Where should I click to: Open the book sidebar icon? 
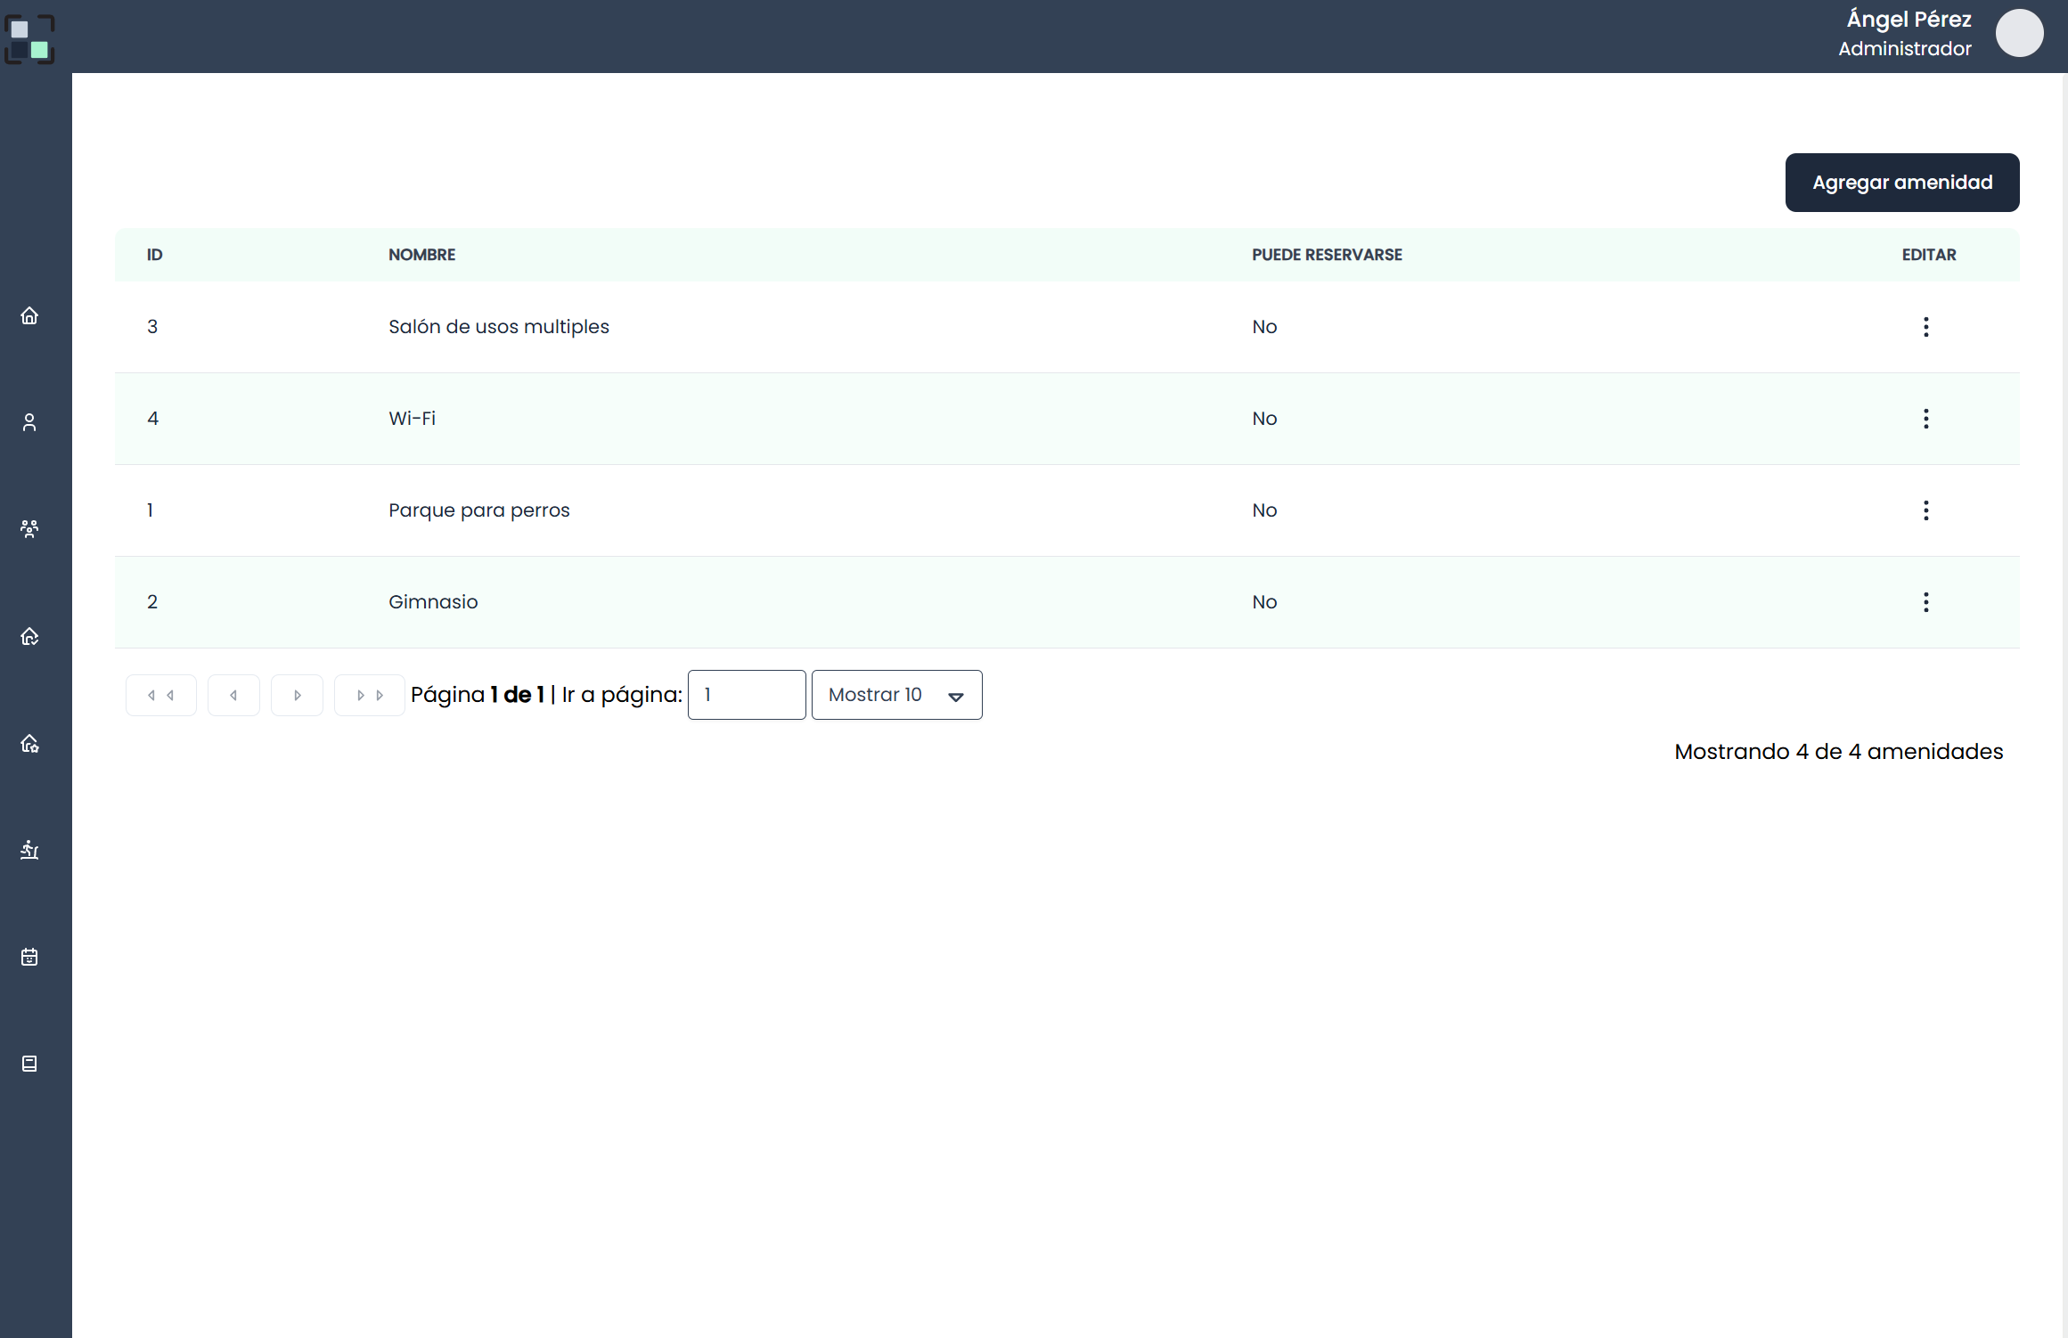point(29,1064)
